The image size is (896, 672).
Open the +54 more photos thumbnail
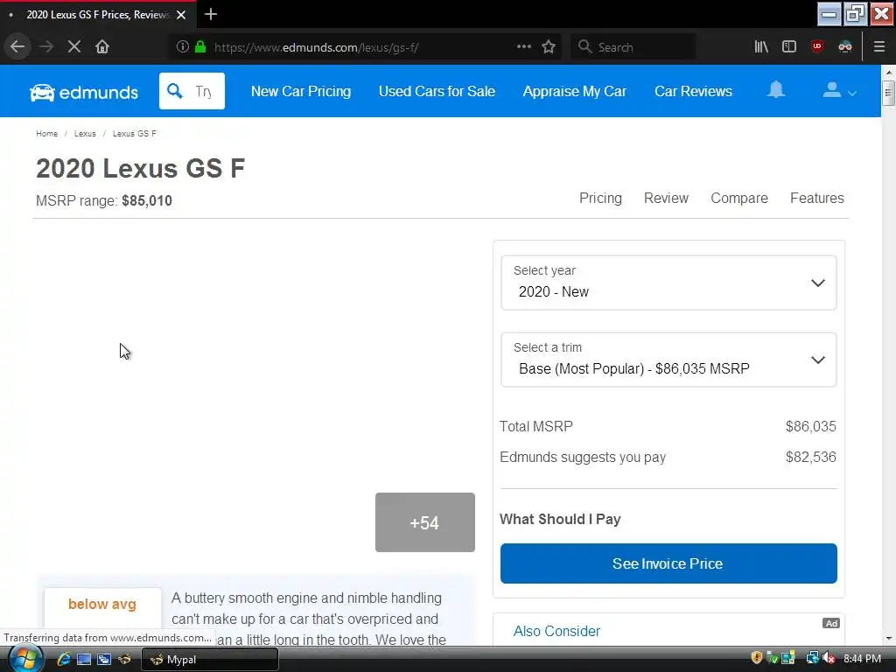pyautogui.click(x=425, y=522)
